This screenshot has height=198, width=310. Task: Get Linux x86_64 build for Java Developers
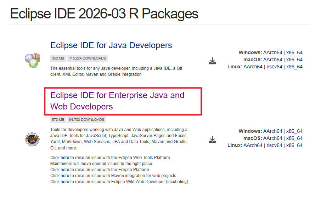coord(294,67)
